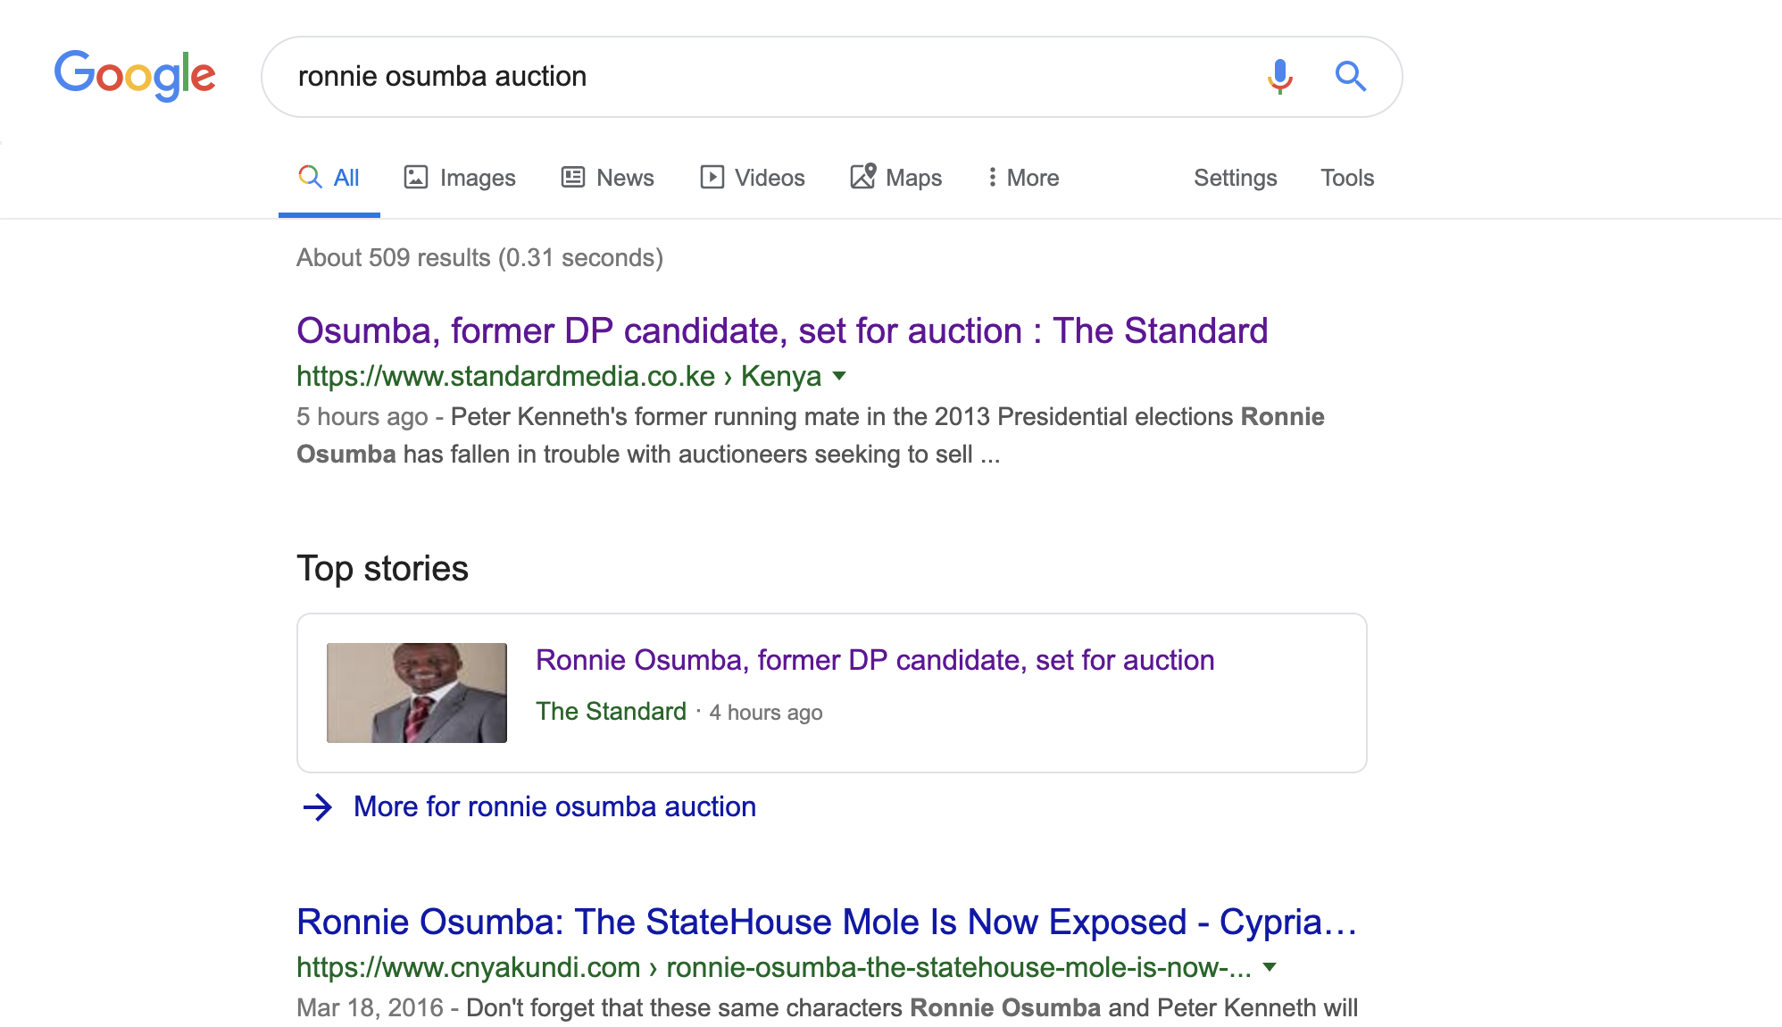Select the All results tab
1782x1027 pixels.
coord(329,178)
